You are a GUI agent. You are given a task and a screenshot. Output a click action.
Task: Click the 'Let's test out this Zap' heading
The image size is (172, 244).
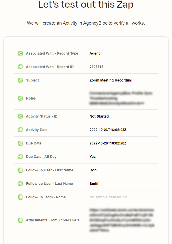pyautogui.click(x=86, y=5)
